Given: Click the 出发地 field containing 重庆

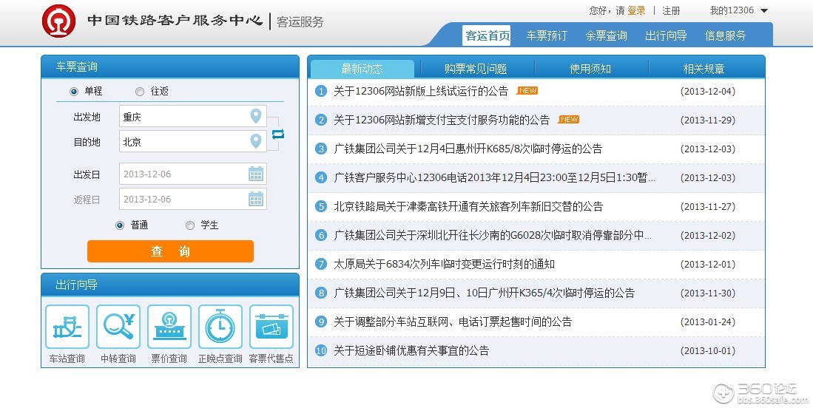Looking at the screenshot, I should click(x=193, y=116).
